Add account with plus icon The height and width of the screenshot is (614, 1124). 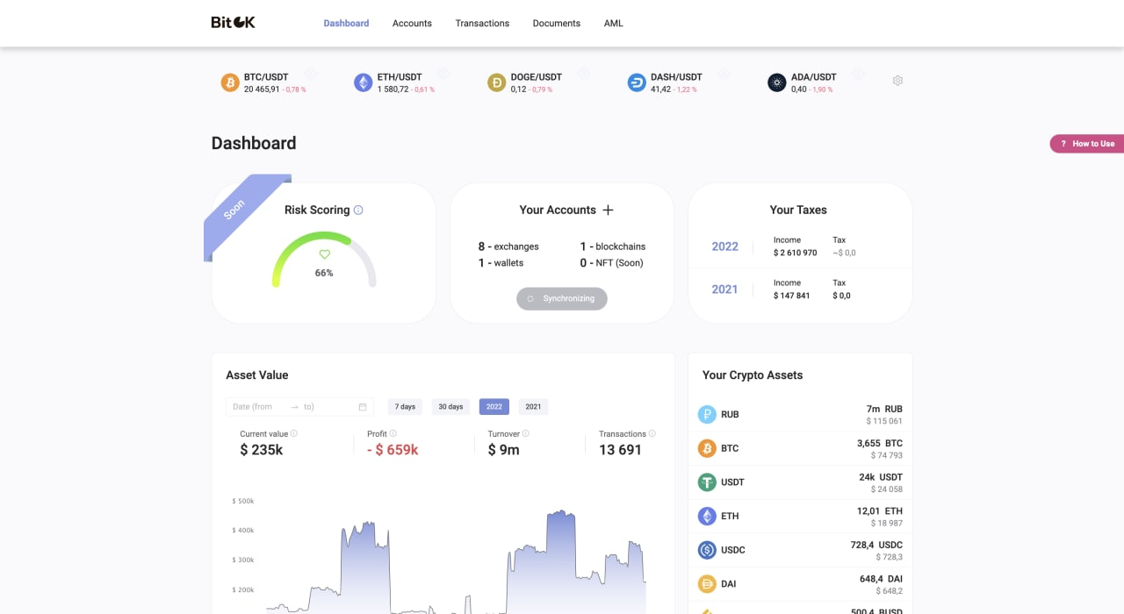[608, 210]
